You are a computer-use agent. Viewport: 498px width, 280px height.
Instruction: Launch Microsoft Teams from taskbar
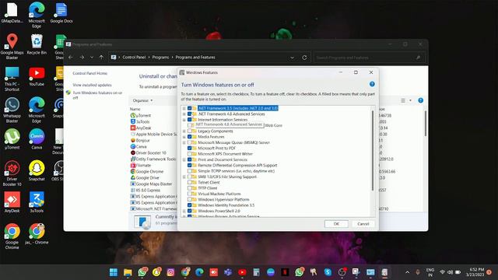pyautogui.click(x=228, y=272)
